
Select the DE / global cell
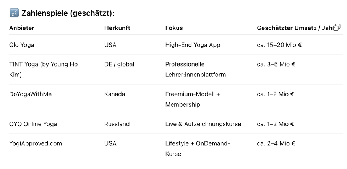coord(119,64)
